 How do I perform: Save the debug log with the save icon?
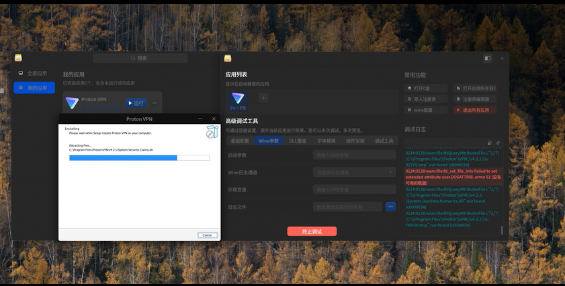click(489, 143)
